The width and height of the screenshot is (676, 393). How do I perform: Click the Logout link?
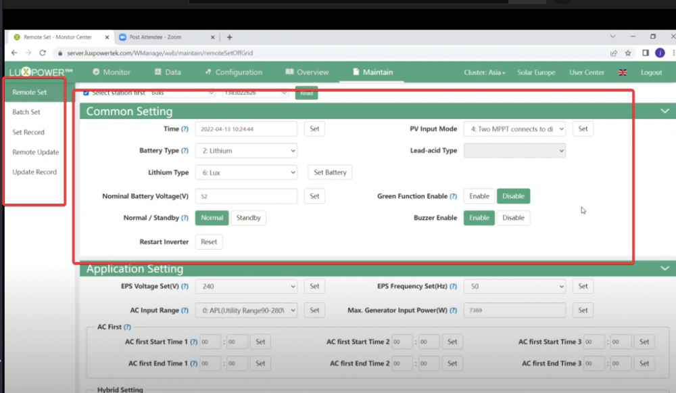point(651,72)
